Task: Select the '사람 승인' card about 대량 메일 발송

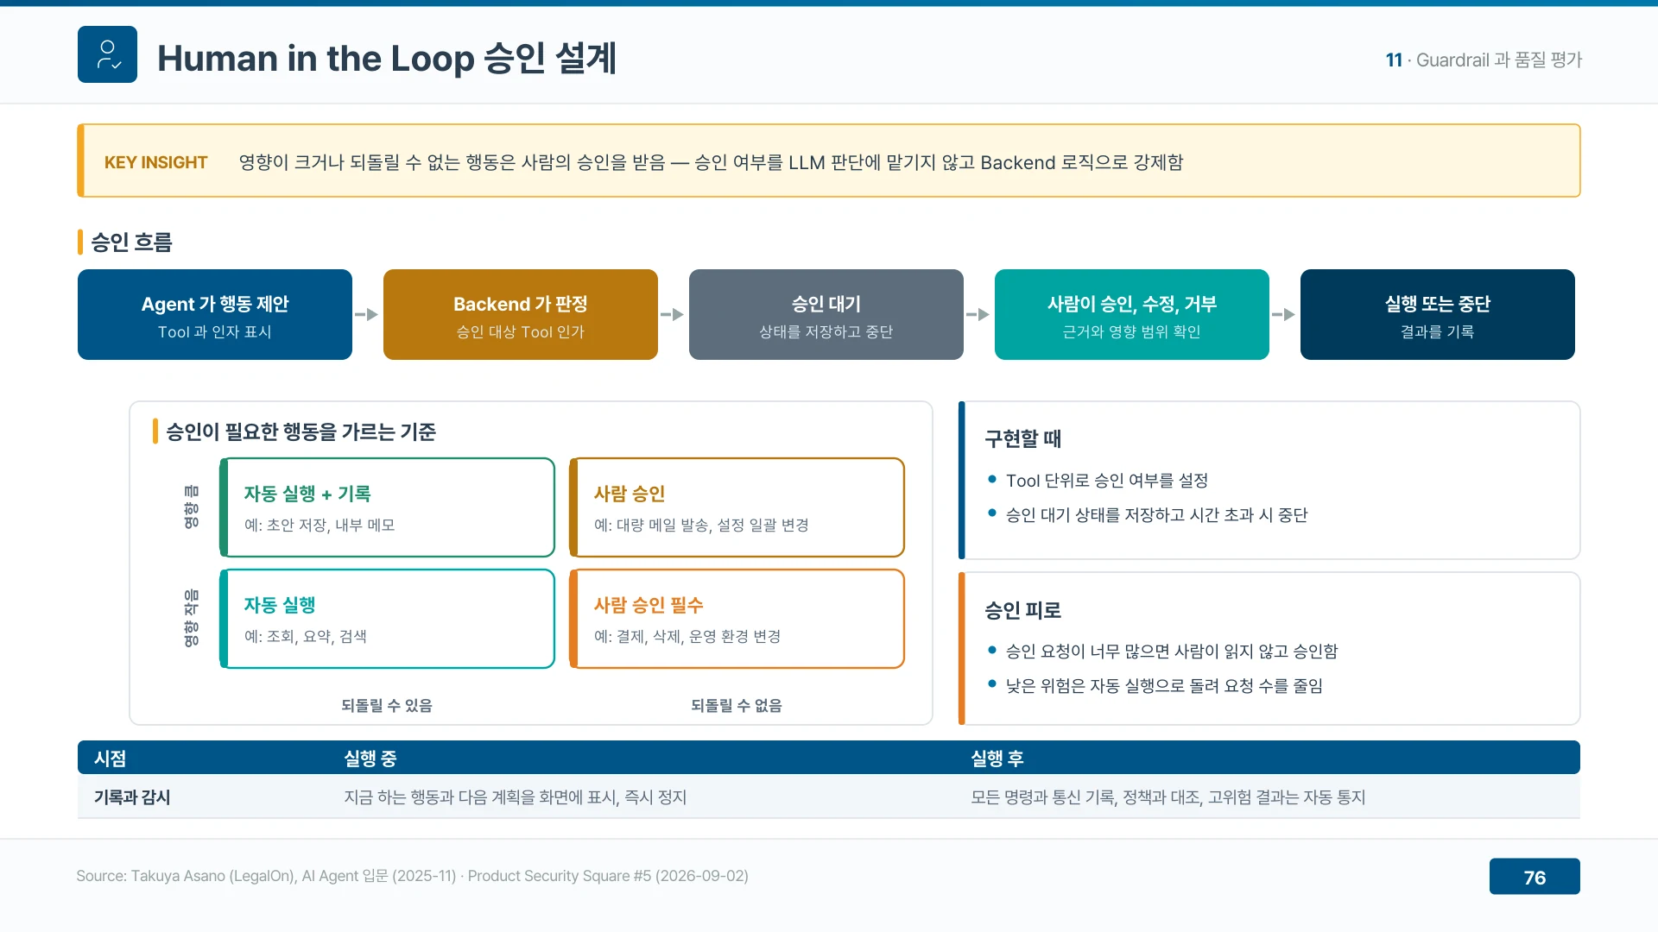Action: [737, 507]
